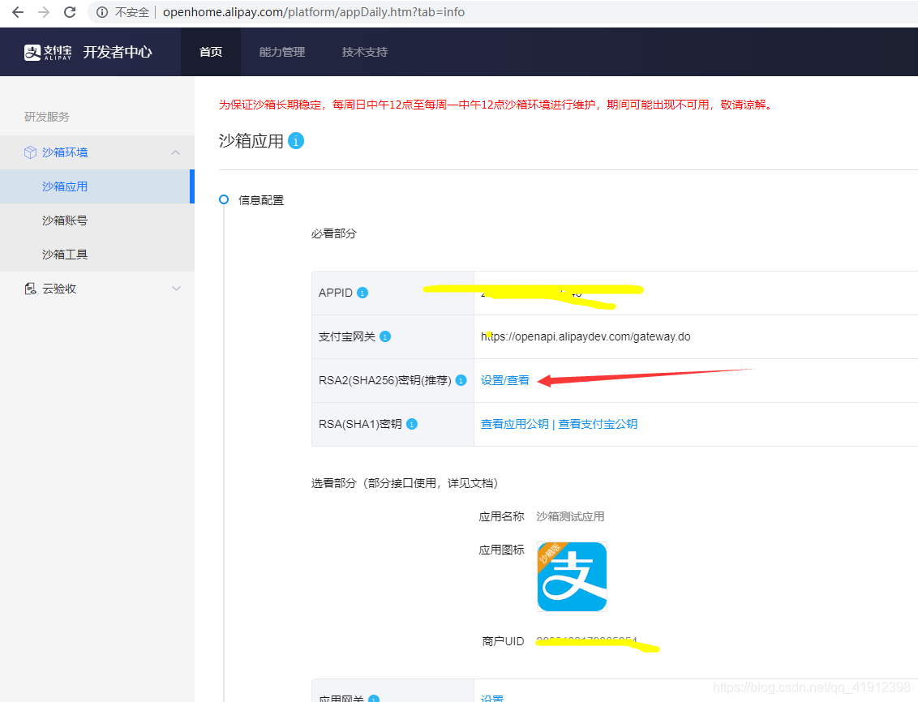Screen dimensions: 918x702
Task: Click the 沙箱测试应用 app name
Action: 570,516
